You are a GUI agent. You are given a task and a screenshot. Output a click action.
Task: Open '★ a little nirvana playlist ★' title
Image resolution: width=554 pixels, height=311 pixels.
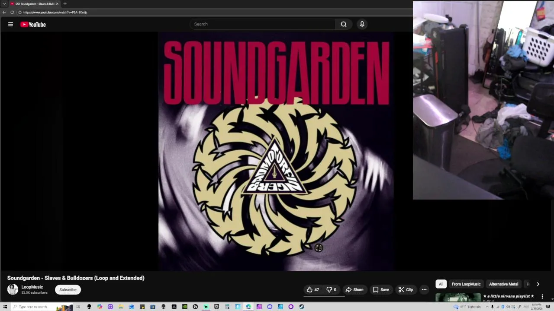pos(509,296)
